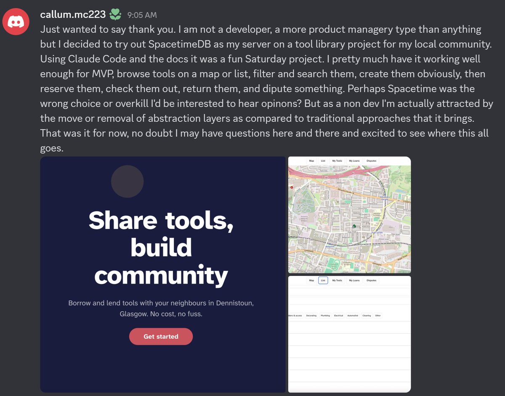The width and height of the screenshot is (505, 396).
Task: Open My Tools tab in the map screenshot
Action: pyautogui.click(x=337, y=161)
